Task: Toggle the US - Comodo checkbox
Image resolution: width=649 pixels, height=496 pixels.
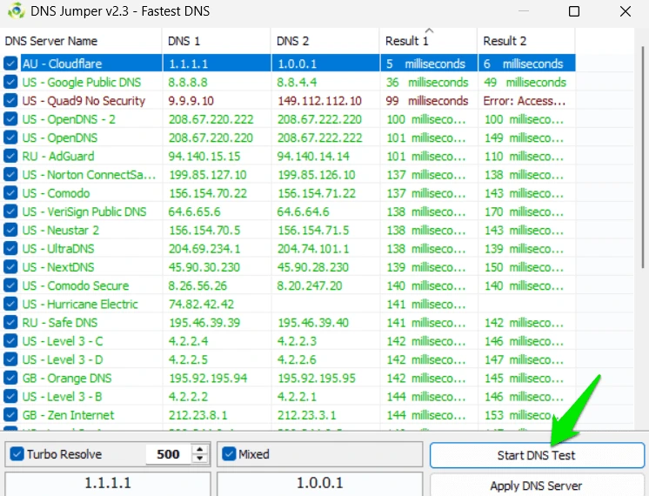Action: click(x=10, y=193)
